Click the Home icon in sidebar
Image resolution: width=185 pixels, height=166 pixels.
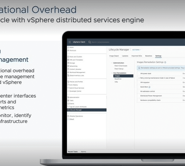(68, 47)
